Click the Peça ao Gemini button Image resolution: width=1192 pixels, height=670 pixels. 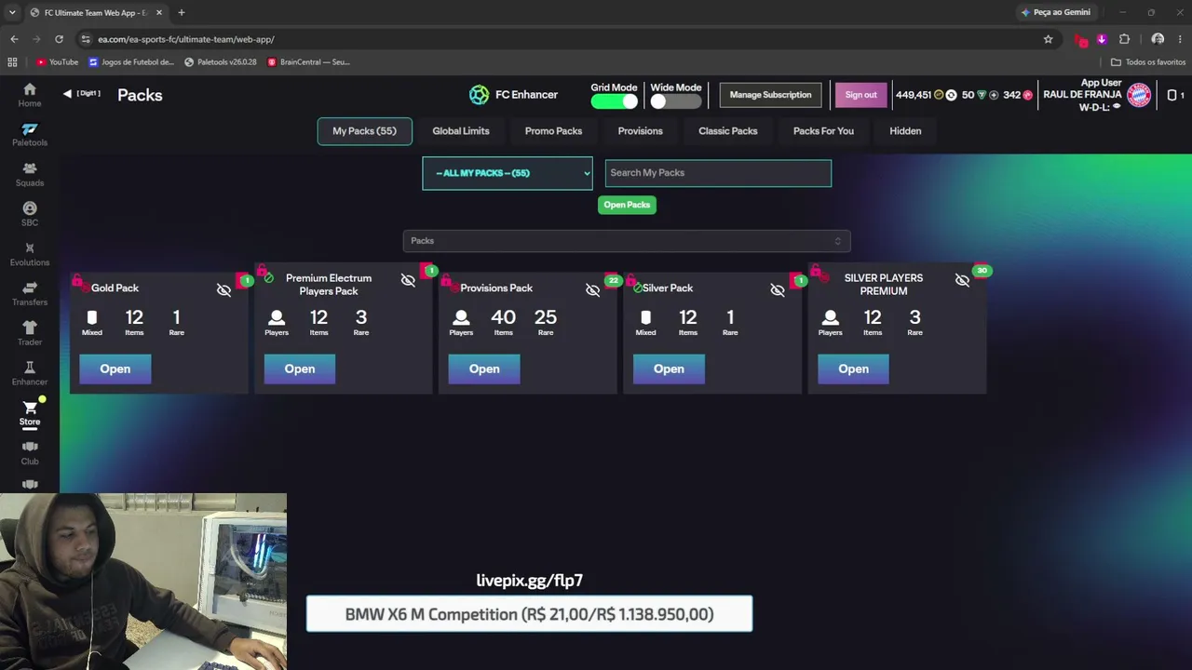click(x=1056, y=13)
